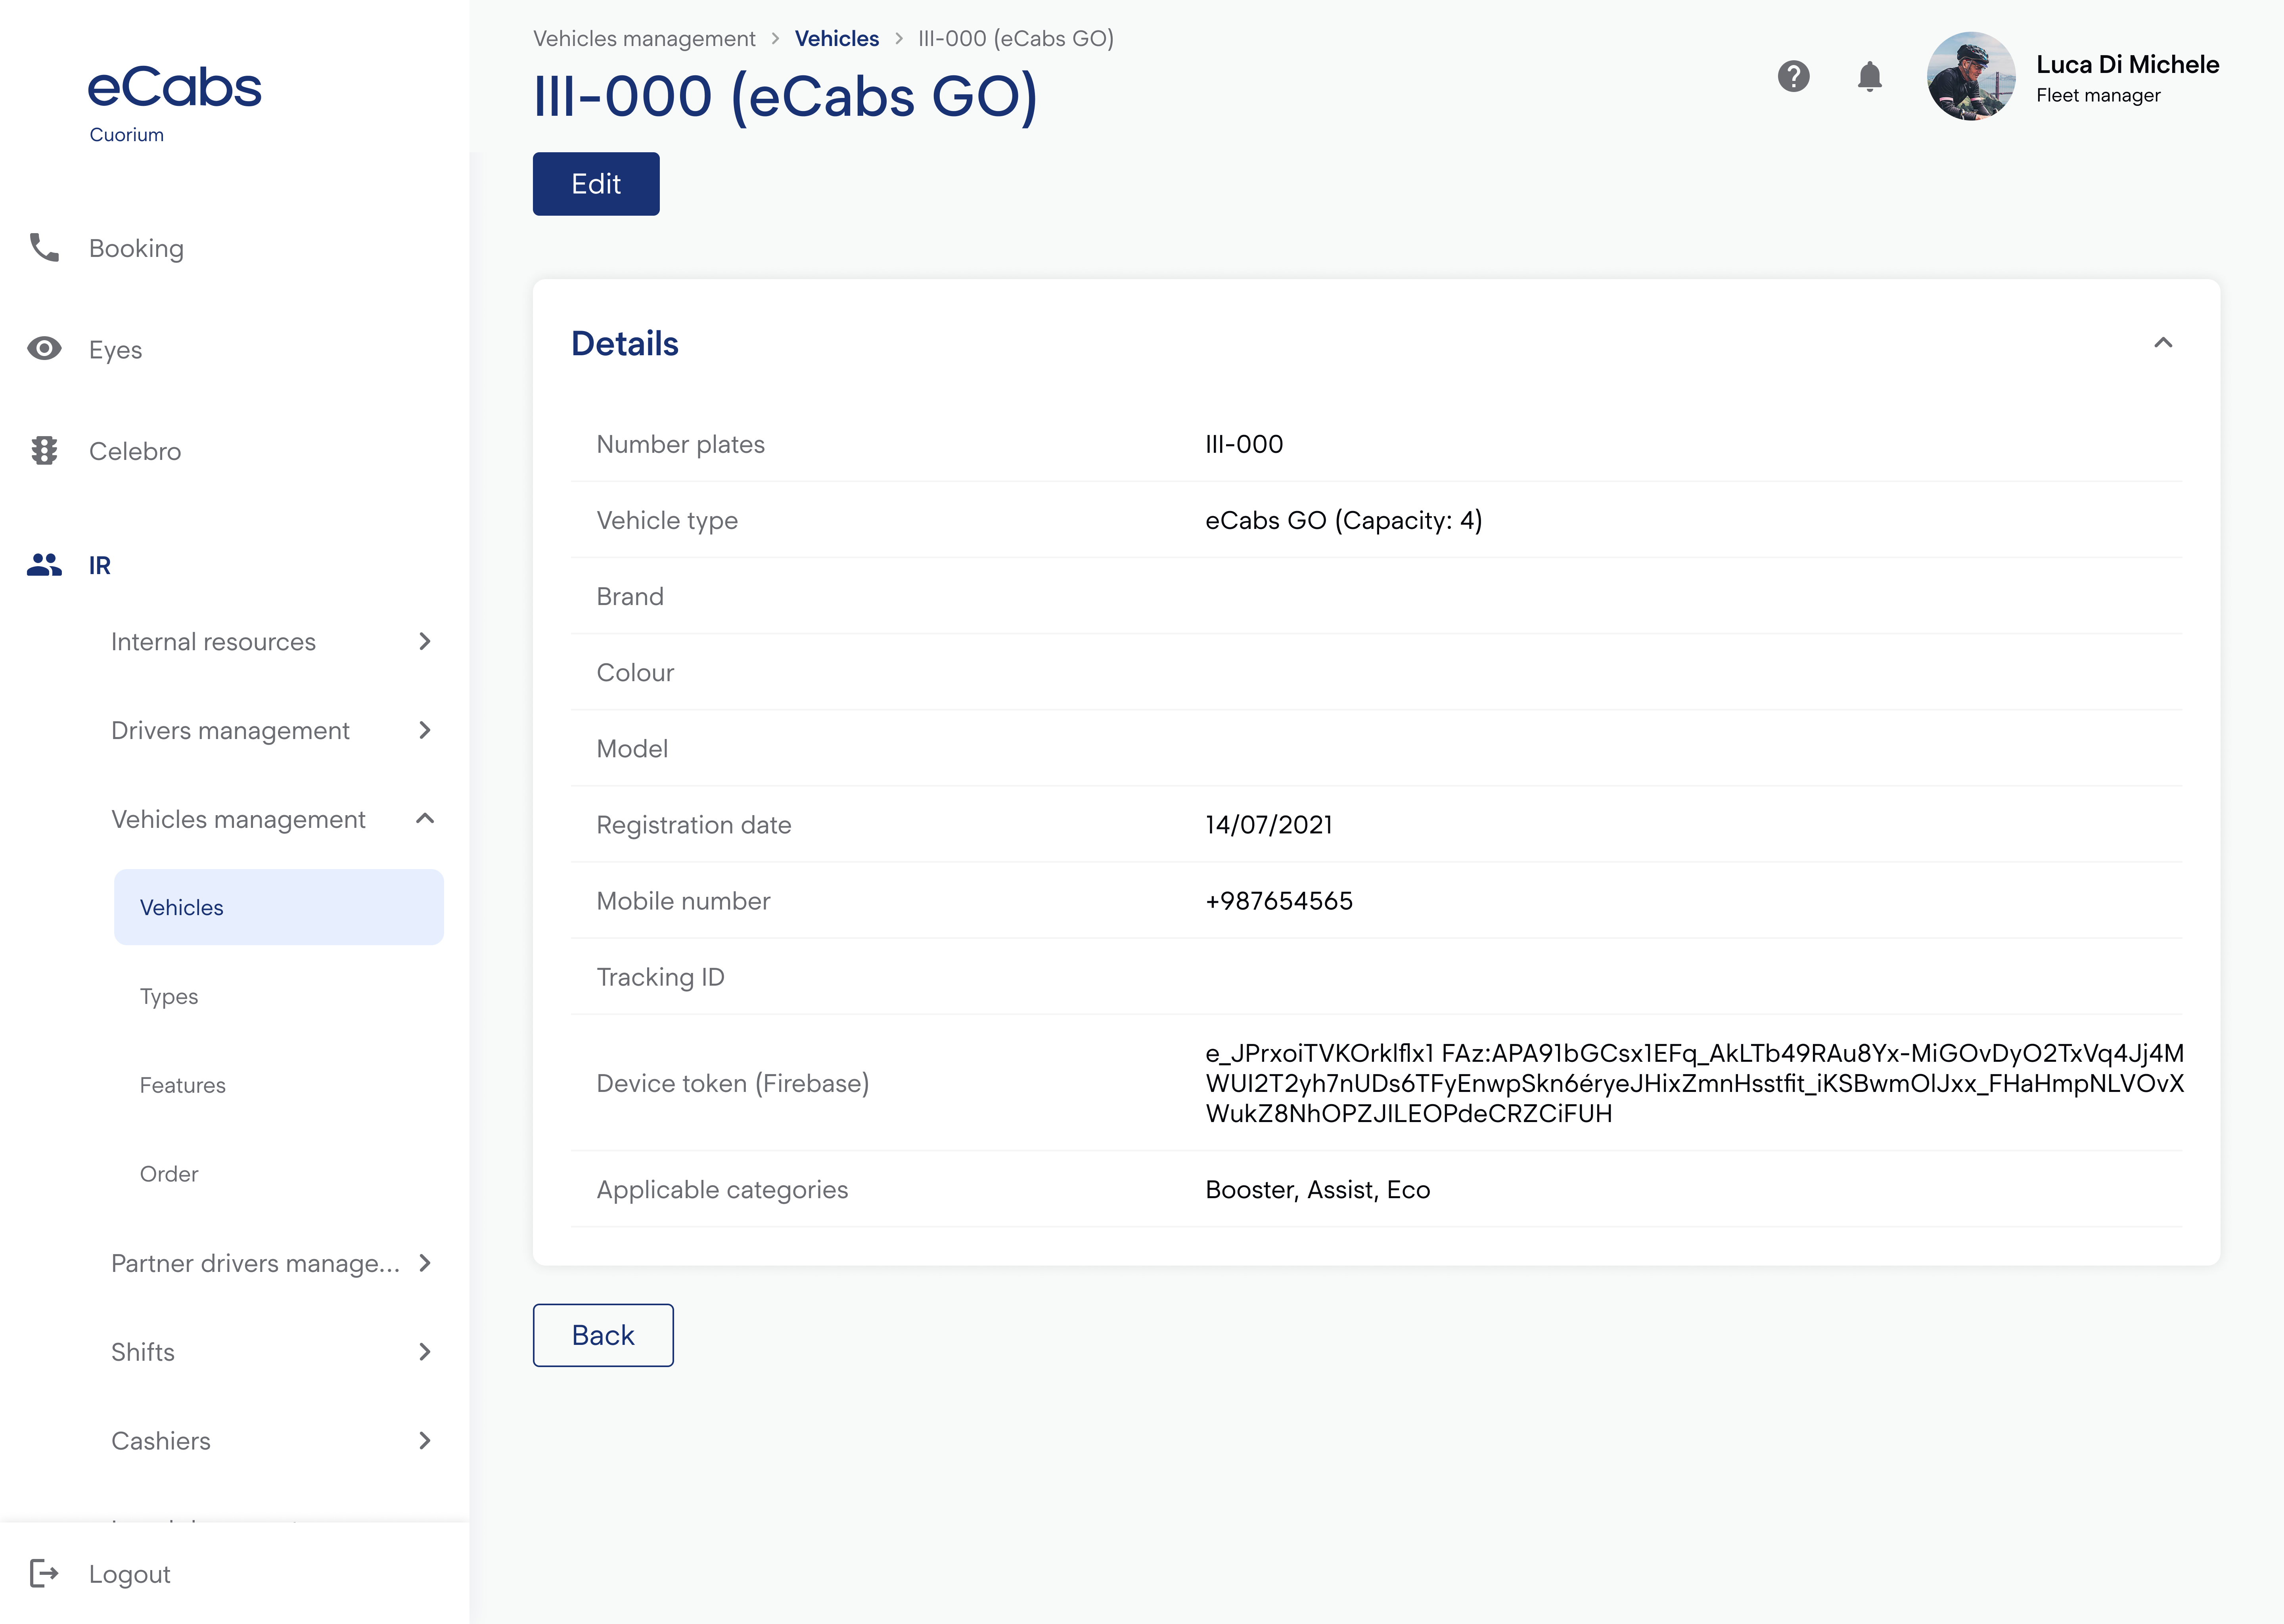Open Features under Vehicles management
The height and width of the screenshot is (1624, 2284).
(183, 1085)
